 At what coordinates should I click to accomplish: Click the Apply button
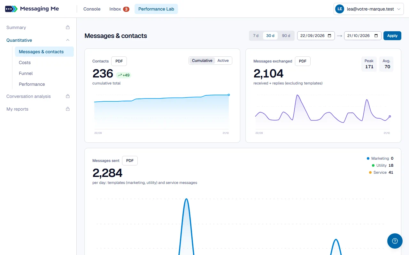coord(392,36)
